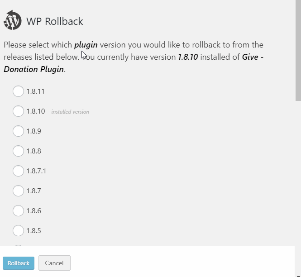
Task: Click the 1.8.7.1 version label text
Action: click(x=36, y=171)
